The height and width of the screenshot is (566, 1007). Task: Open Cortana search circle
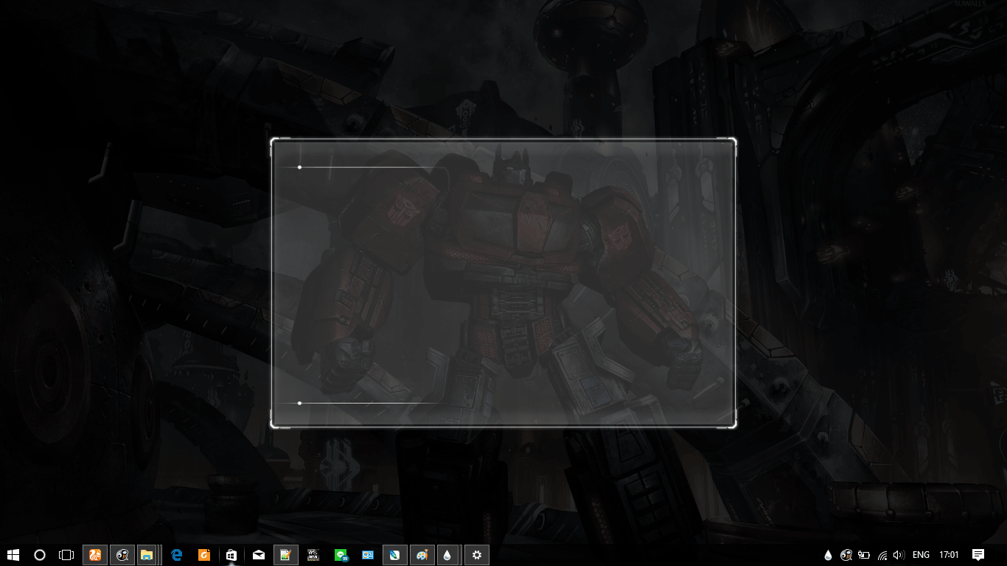[x=40, y=555]
